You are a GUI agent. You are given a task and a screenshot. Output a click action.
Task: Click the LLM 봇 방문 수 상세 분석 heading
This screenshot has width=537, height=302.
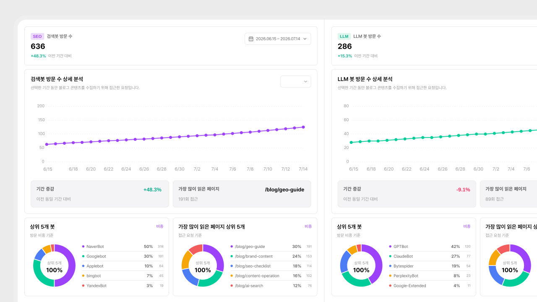click(x=365, y=79)
